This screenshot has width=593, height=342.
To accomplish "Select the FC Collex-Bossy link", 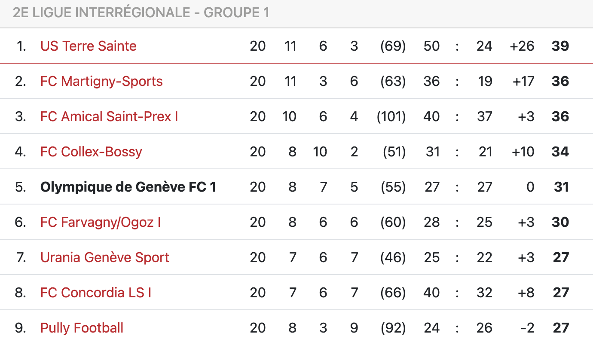I will click(91, 152).
